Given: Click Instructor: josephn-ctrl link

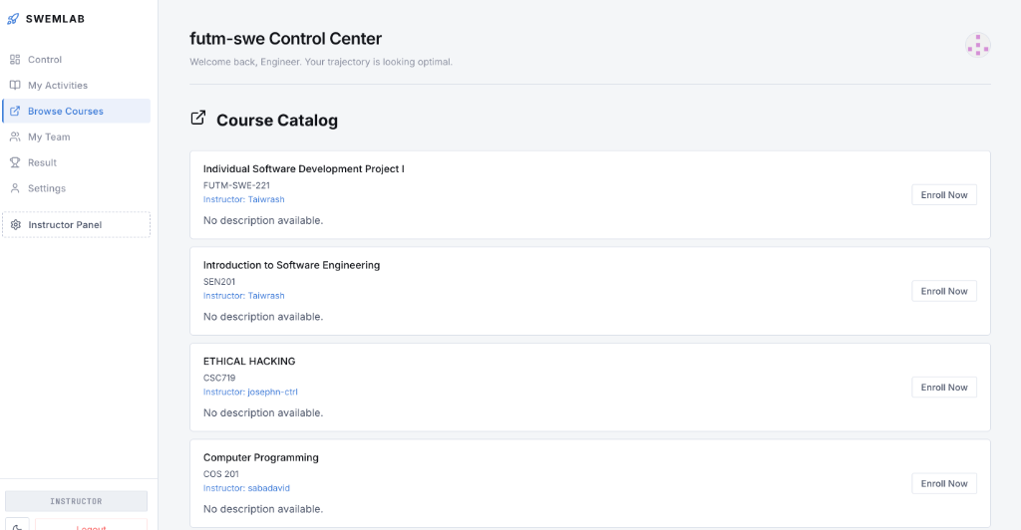Looking at the screenshot, I should point(250,393).
